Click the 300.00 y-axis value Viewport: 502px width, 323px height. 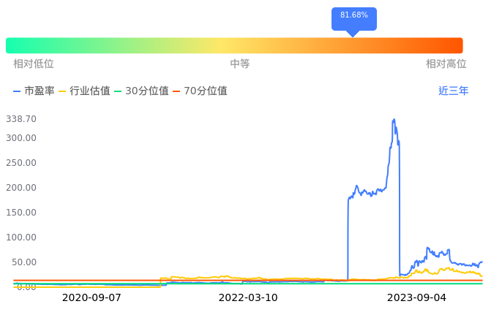coord(21,138)
